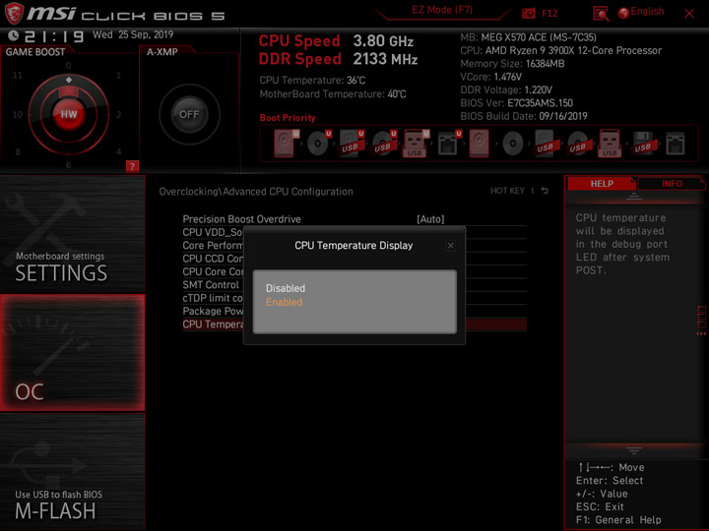Click the DDR Speed 2133 MHz readout
The width and height of the screenshot is (709, 531).
click(338, 59)
